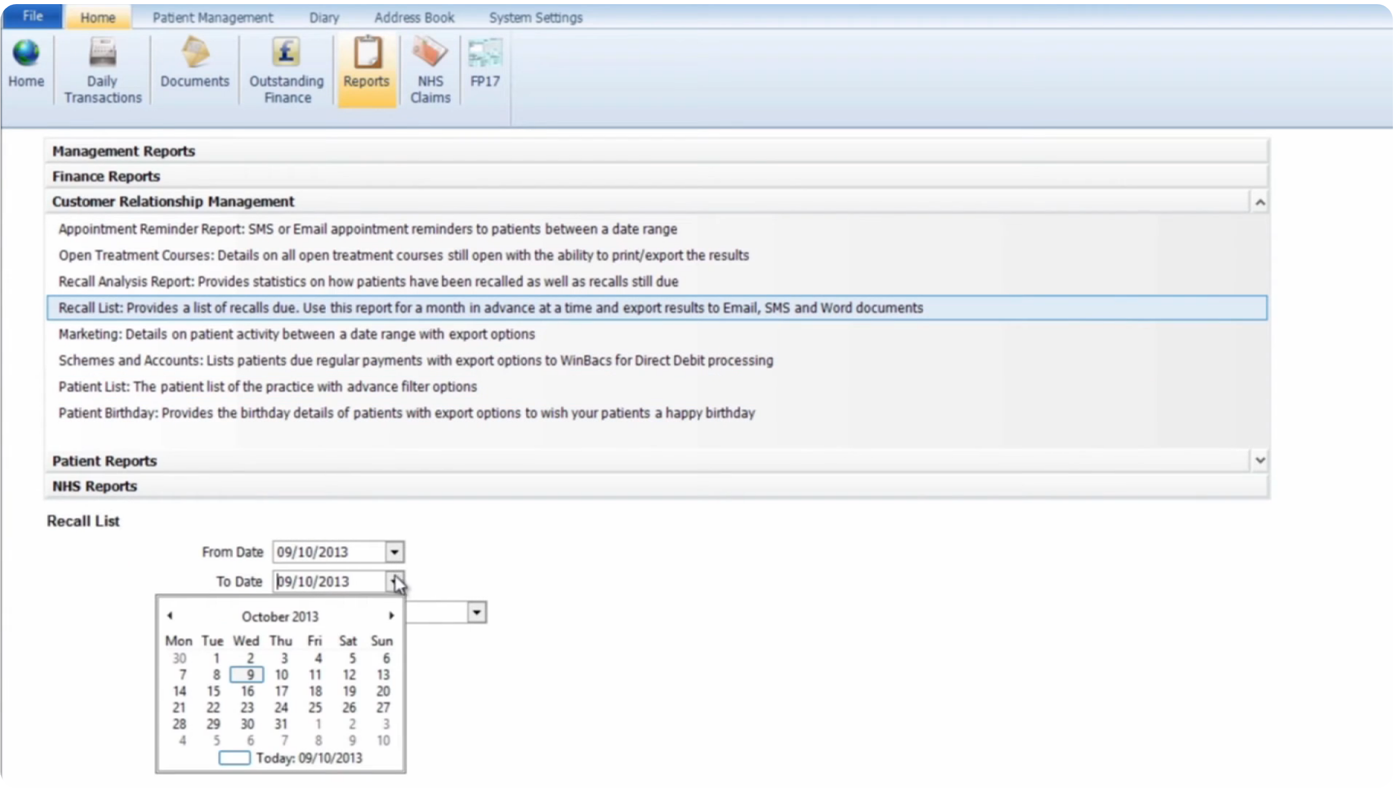Image resolution: width=1400 pixels, height=803 pixels.
Task: Pick 20 October in the calendar
Action: [x=383, y=691]
